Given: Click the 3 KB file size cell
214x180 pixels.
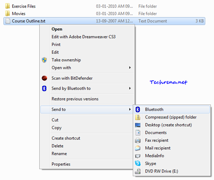Looking at the screenshot, I should pos(200,21).
